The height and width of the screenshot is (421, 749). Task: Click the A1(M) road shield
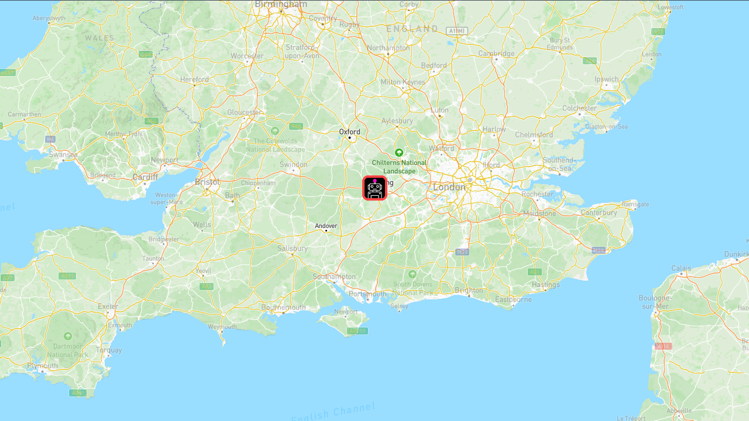456,30
